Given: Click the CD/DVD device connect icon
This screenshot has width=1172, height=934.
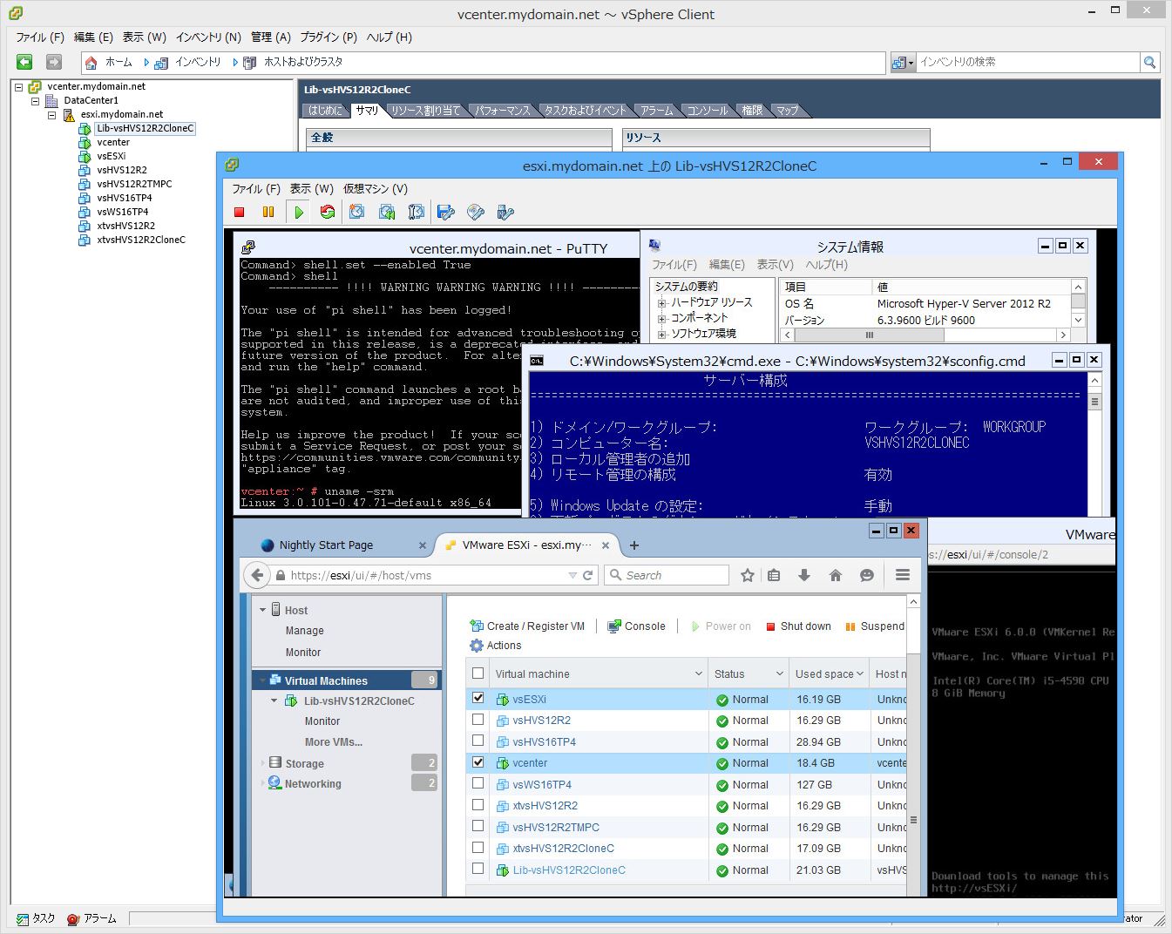Looking at the screenshot, I should click(x=476, y=212).
